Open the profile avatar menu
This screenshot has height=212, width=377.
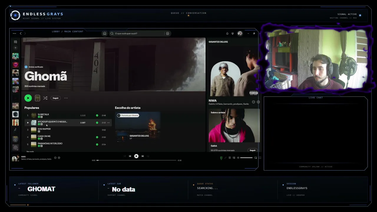[x=240, y=34]
